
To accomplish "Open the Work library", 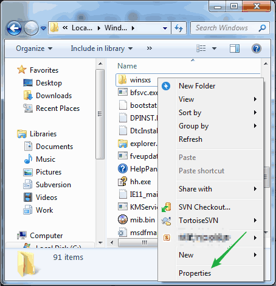I will pyautogui.click(x=38, y=210).
